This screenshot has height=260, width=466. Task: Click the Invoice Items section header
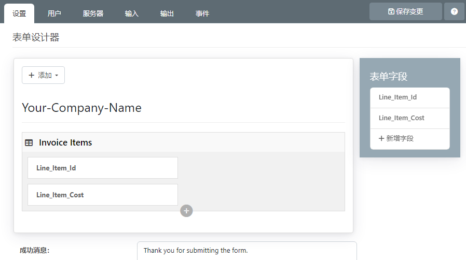pyautogui.click(x=65, y=142)
